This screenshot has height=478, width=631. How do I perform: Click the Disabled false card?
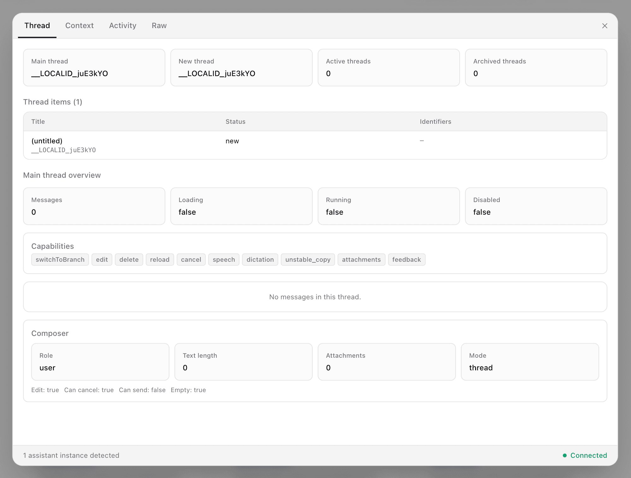coord(536,206)
